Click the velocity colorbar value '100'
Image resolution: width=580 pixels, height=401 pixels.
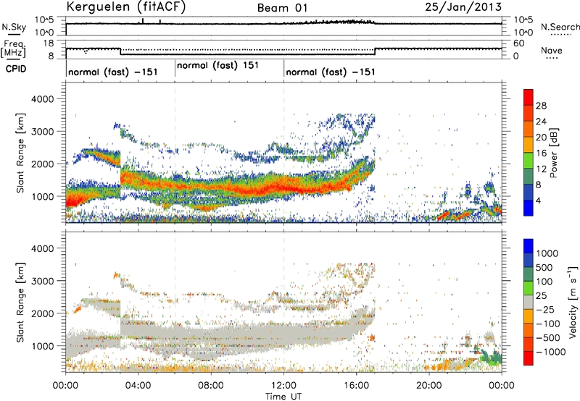[544, 282]
